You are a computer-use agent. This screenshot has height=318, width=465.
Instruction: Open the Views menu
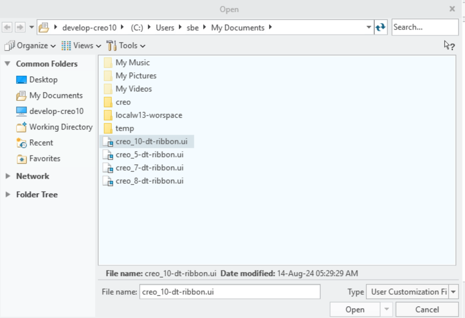click(82, 46)
